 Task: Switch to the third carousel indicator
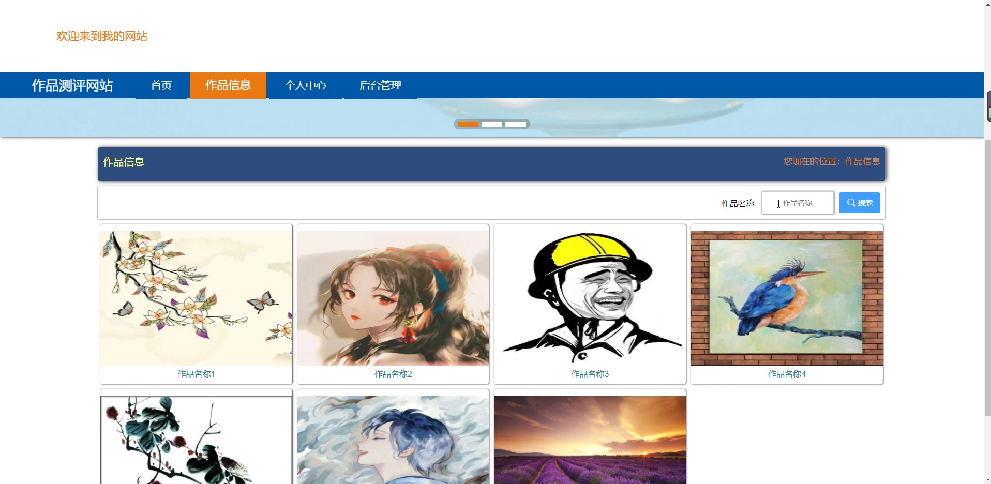516,124
